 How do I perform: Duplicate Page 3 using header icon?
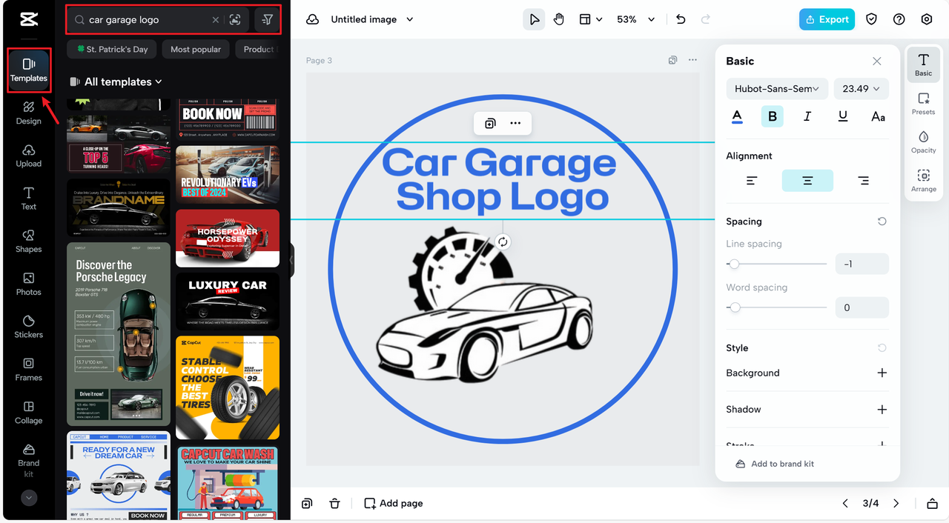(672, 60)
